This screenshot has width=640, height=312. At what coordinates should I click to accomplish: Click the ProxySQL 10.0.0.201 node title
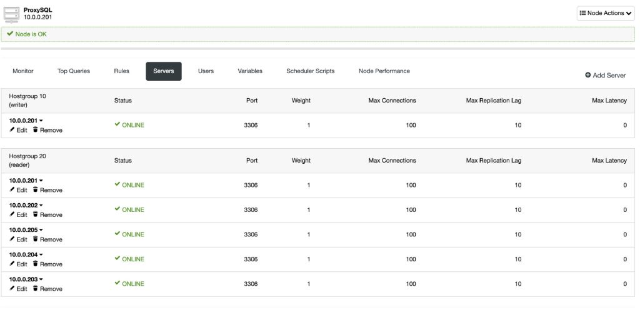pyautogui.click(x=37, y=14)
